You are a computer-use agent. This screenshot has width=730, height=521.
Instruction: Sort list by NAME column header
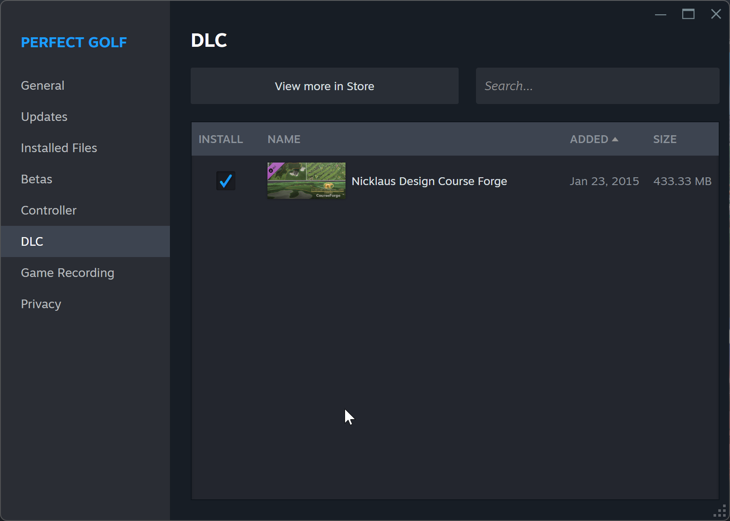[284, 139]
